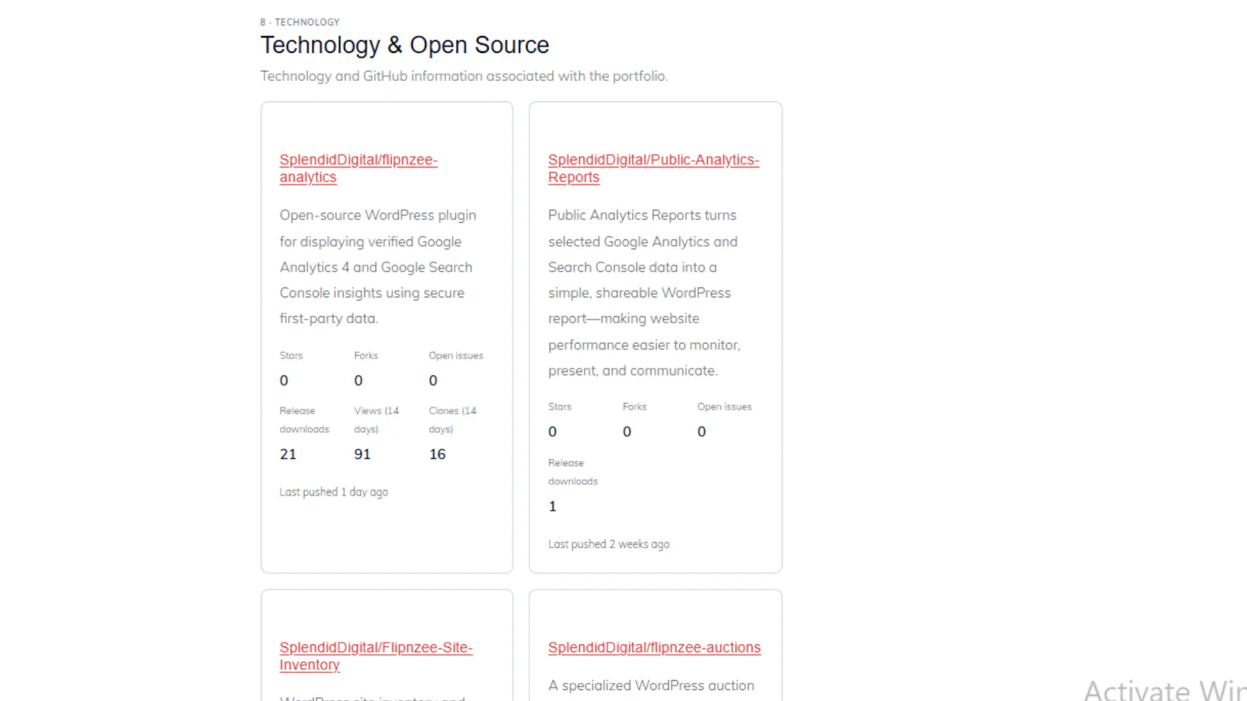Click 'Stars' label in flipnzee-analytics card
This screenshot has width=1247, height=701.
click(x=291, y=355)
